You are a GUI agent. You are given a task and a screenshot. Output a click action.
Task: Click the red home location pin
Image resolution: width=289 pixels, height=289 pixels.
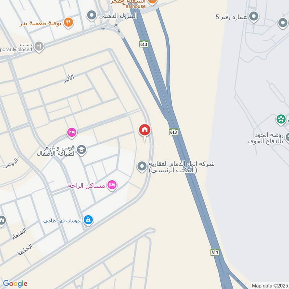(145, 131)
